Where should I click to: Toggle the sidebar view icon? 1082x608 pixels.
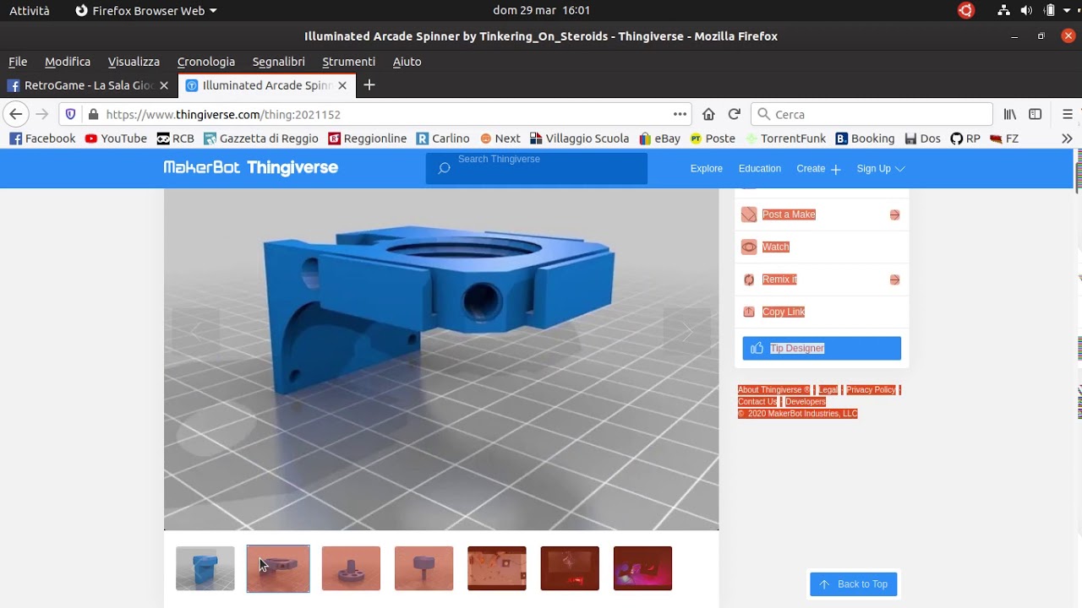[1035, 114]
